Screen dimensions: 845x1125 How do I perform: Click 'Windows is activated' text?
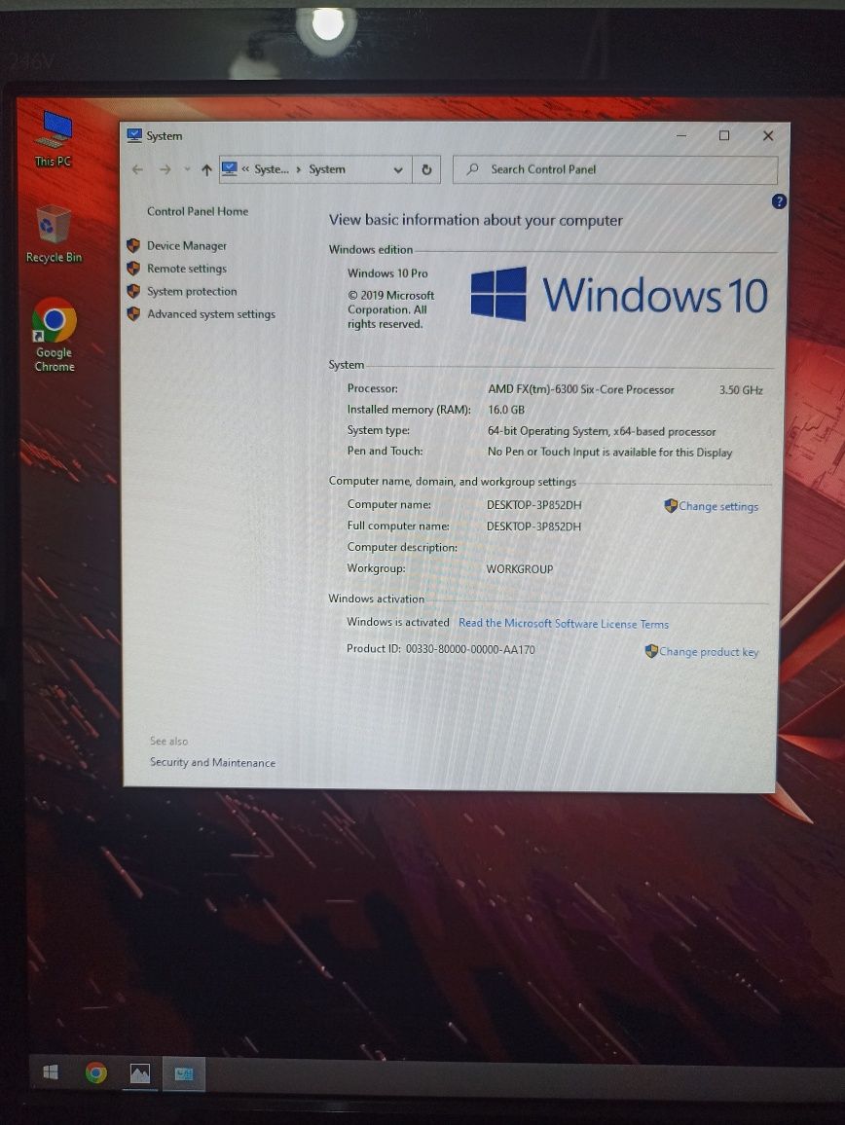point(398,622)
